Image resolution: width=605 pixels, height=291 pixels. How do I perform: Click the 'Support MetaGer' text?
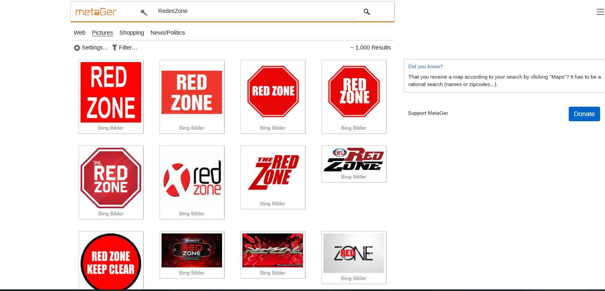[428, 113]
